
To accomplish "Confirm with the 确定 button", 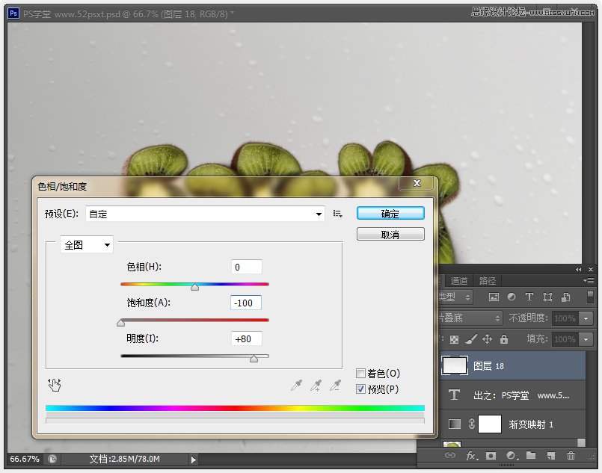I will point(390,212).
